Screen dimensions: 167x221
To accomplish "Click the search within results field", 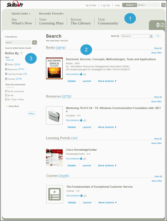I will [x=18, y=42].
